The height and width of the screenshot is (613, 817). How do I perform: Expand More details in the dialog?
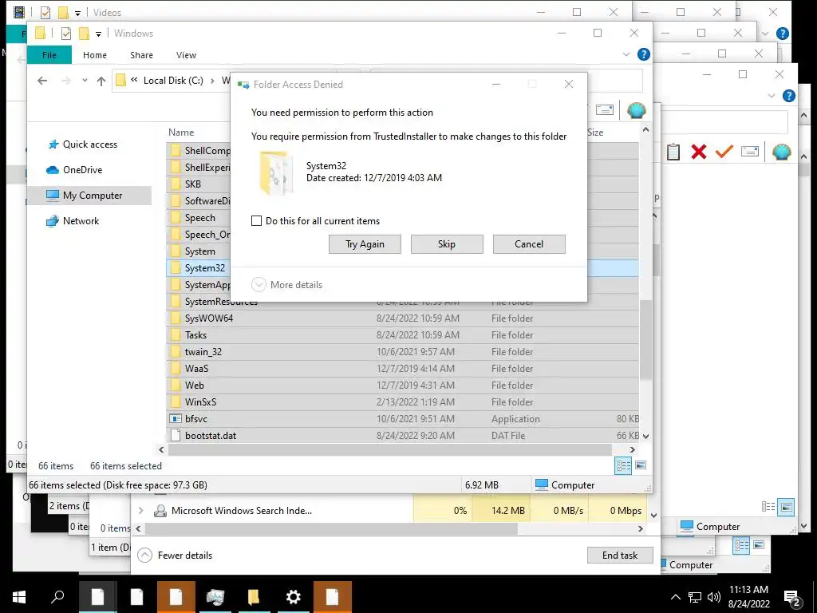(x=287, y=285)
